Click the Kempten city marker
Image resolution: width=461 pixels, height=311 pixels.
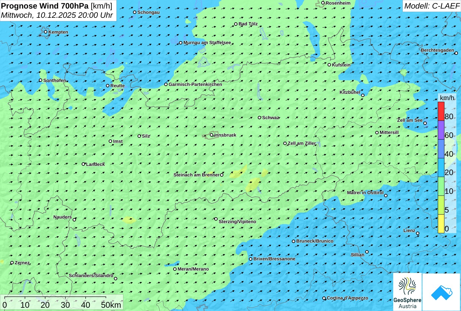[46, 32]
